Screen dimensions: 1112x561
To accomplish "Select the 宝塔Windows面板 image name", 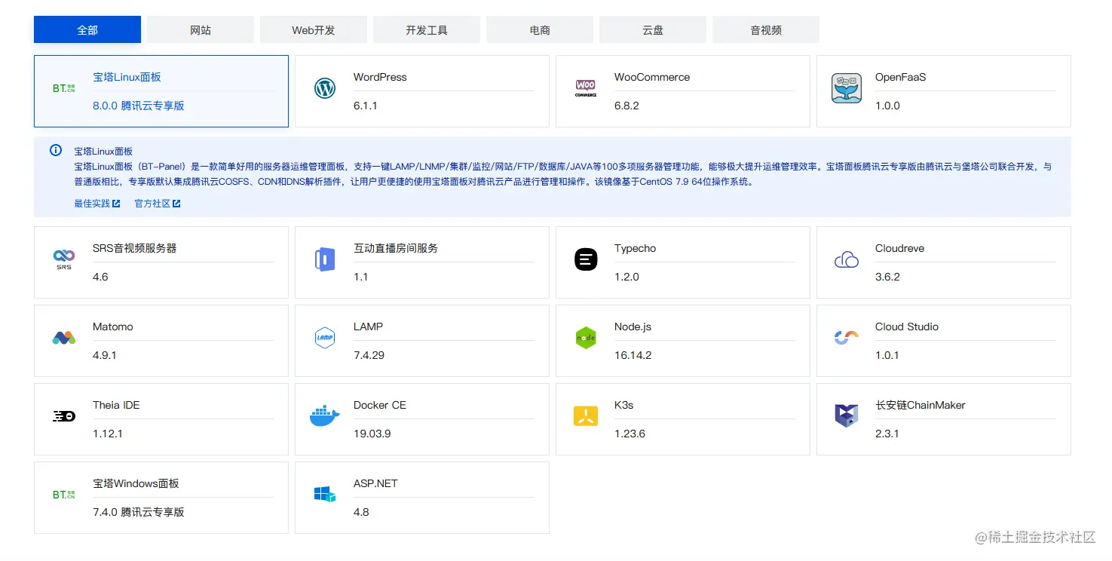I will [136, 483].
